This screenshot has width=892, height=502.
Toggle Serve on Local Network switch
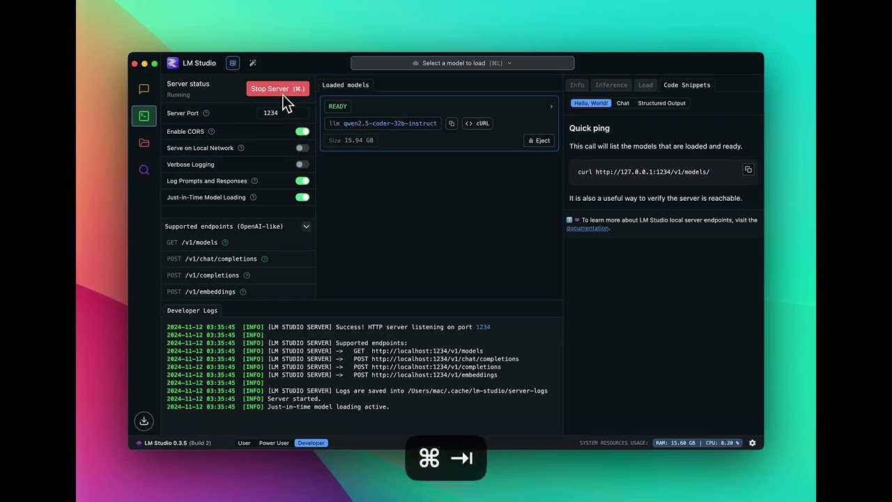[x=302, y=148]
